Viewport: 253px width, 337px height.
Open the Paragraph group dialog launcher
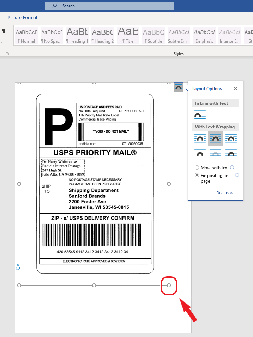(7, 54)
